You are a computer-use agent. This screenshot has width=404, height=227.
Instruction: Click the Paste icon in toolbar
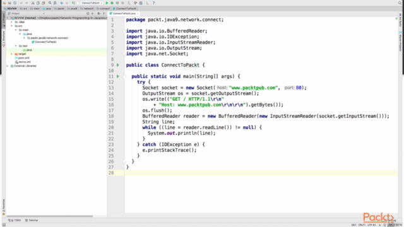click(x=44, y=3)
